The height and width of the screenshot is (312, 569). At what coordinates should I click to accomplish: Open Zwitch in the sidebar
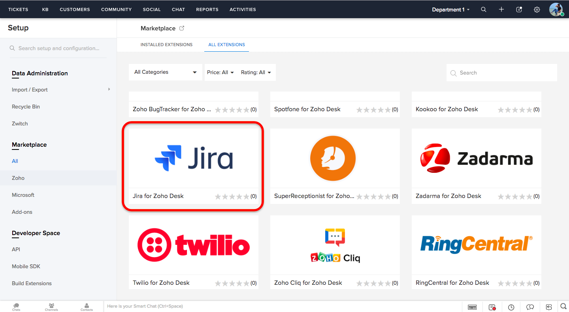click(20, 123)
